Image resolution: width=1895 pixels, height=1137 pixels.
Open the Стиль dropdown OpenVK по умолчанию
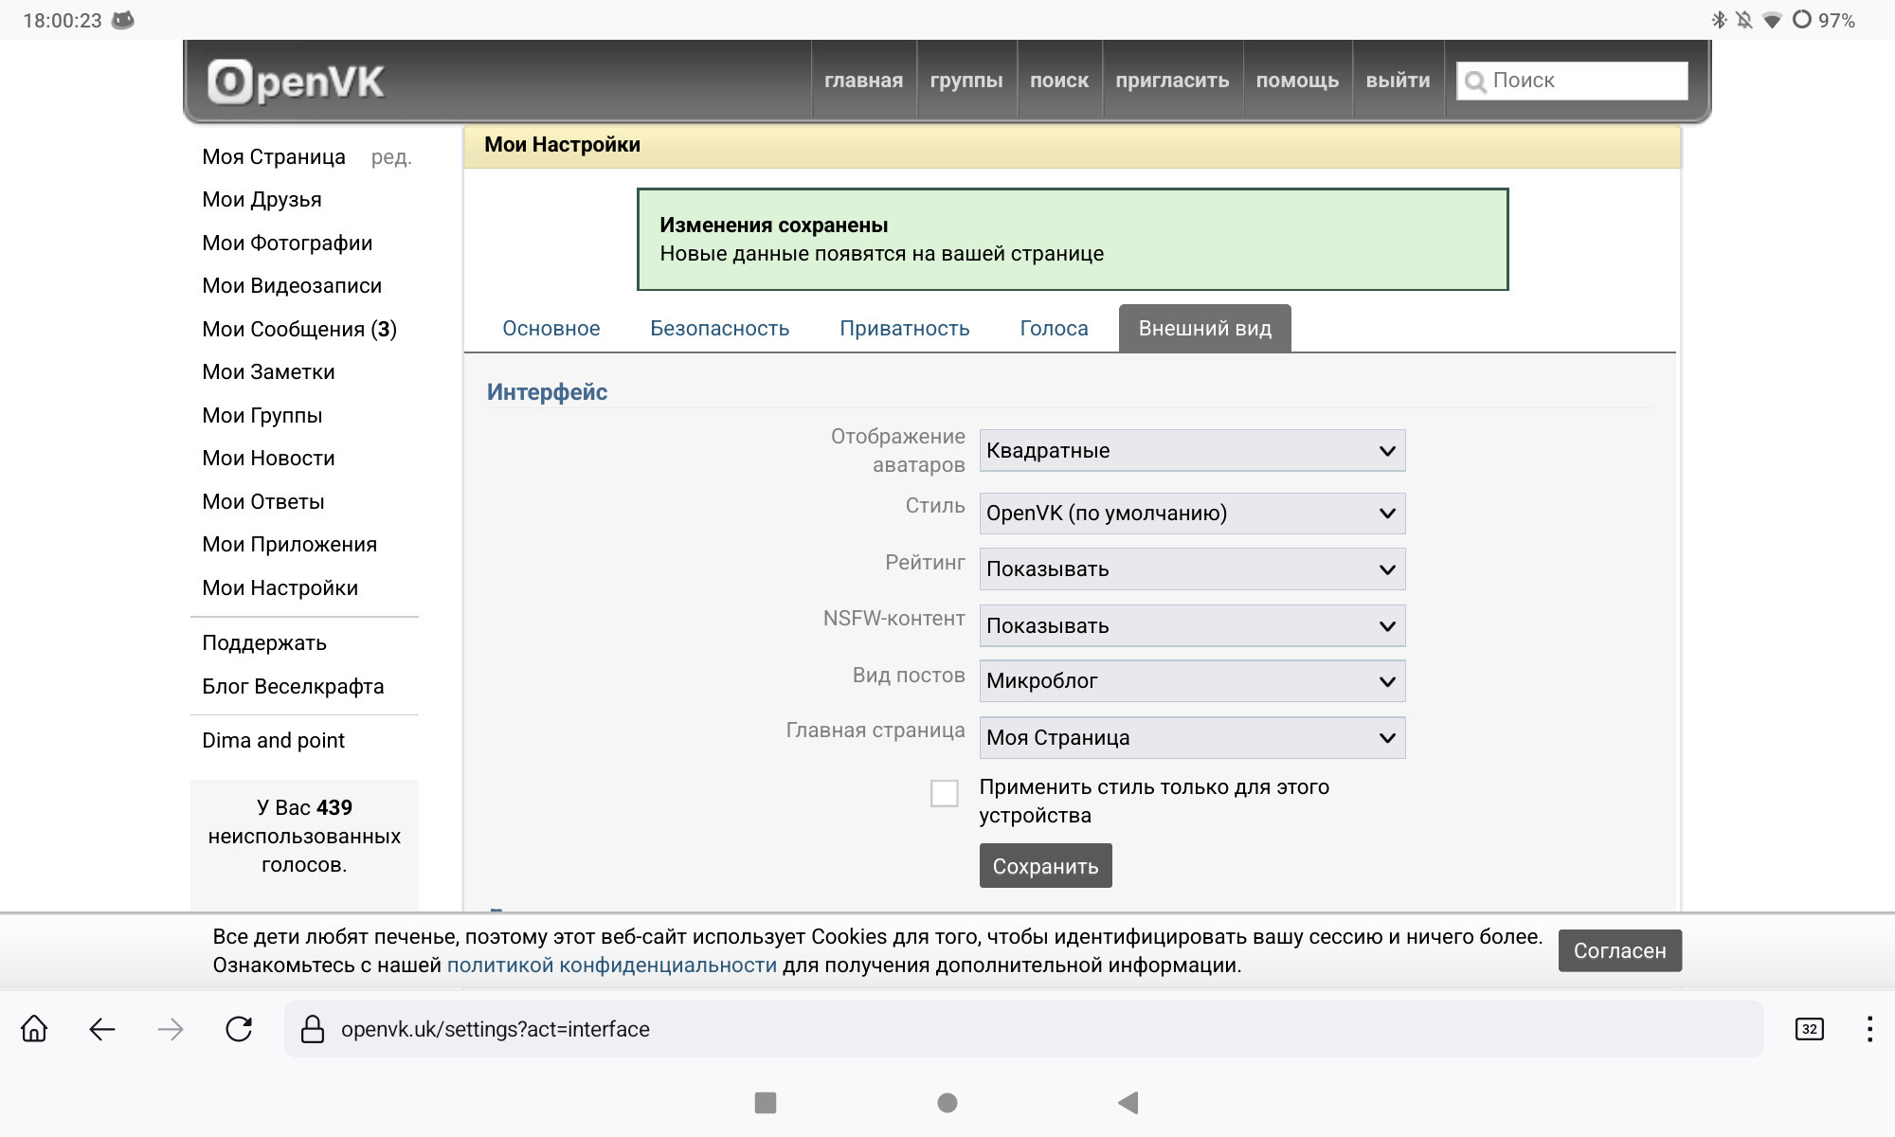tap(1191, 514)
